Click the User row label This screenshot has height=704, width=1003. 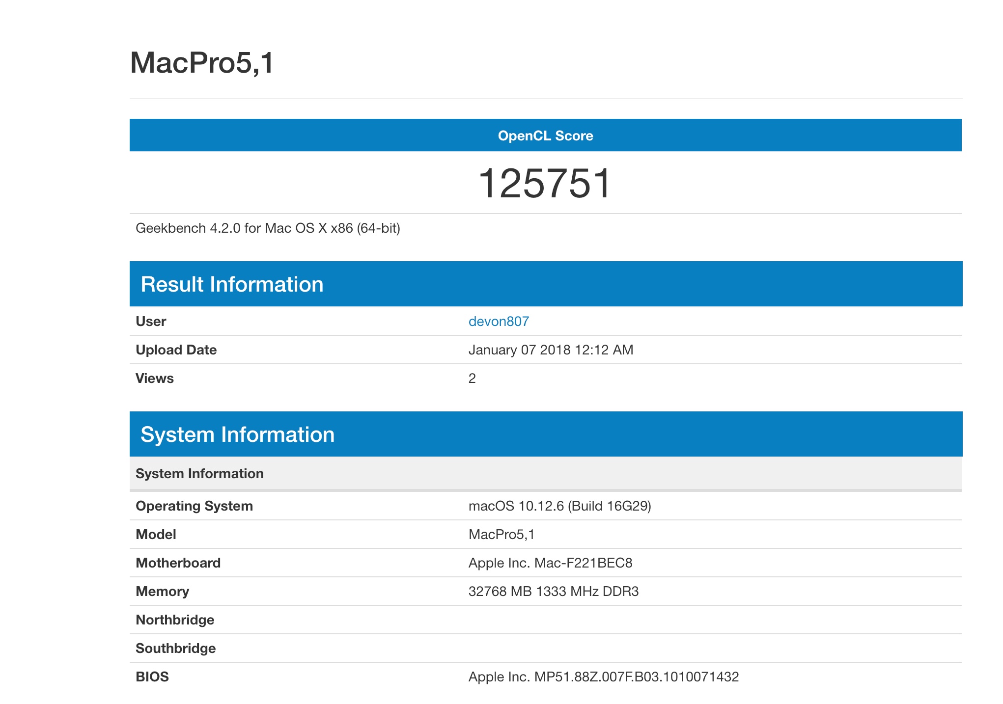click(151, 322)
